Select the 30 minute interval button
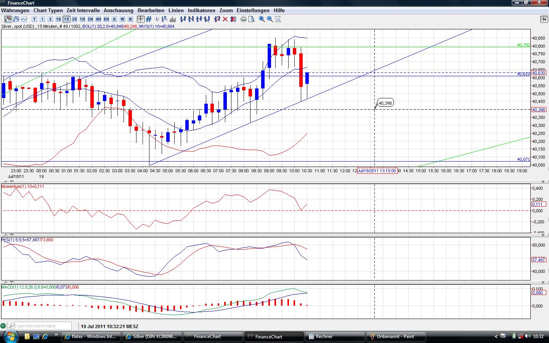The width and height of the screenshot is (549, 343). click(74, 19)
